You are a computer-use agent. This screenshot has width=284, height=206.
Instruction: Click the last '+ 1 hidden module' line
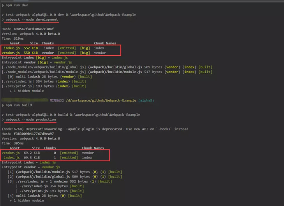pyautogui.click(x=27, y=201)
